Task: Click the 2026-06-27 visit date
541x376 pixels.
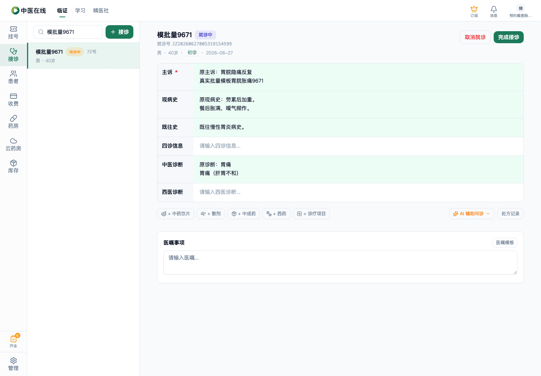Action: [x=219, y=53]
